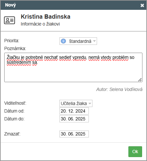This screenshot has height=161, width=147.
Task: Click the blue info priority icon
Action: pos(63,41)
